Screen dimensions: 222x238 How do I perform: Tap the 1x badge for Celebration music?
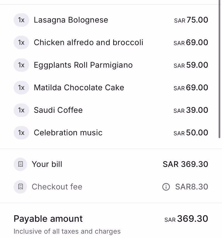(x=21, y=133)
